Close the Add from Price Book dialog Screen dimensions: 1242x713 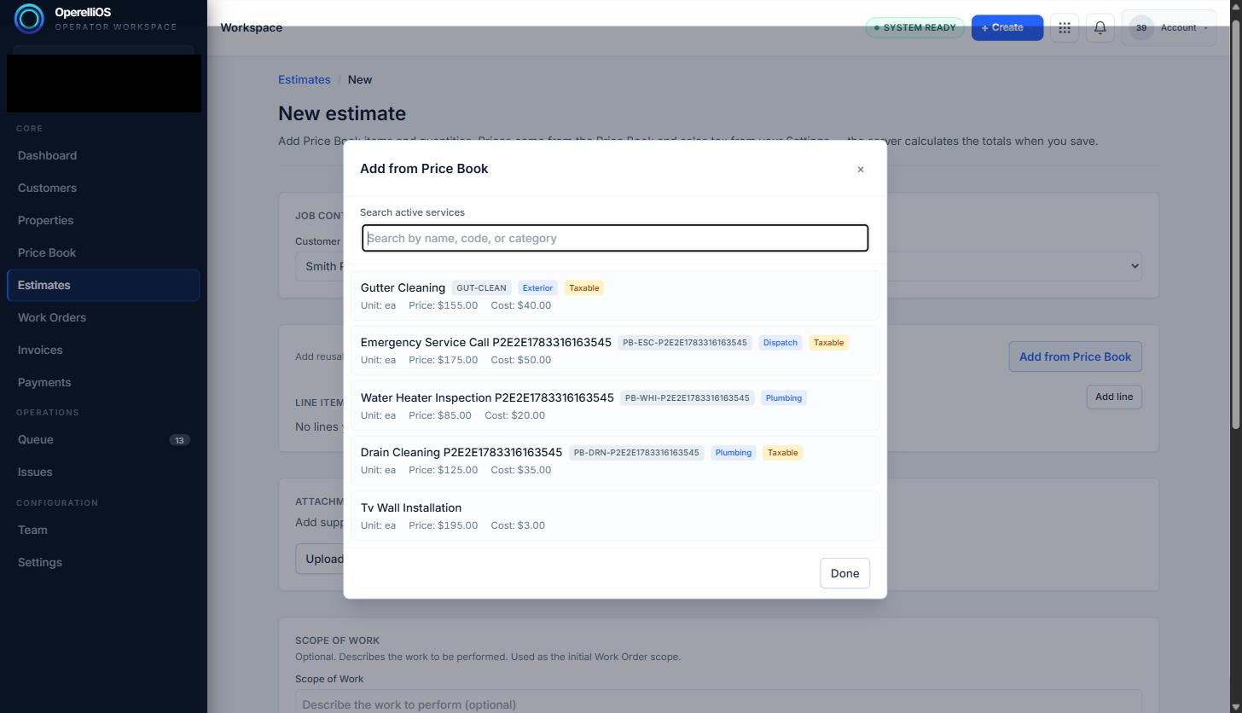point(860,169)
